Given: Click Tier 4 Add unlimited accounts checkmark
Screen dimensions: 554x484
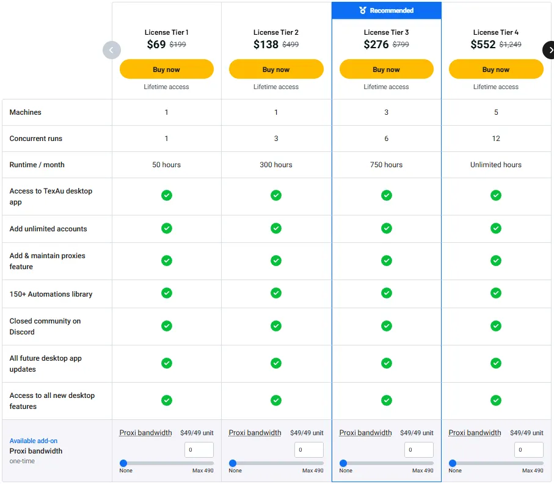Looking at the screenshot, I should tap(496, 228).
